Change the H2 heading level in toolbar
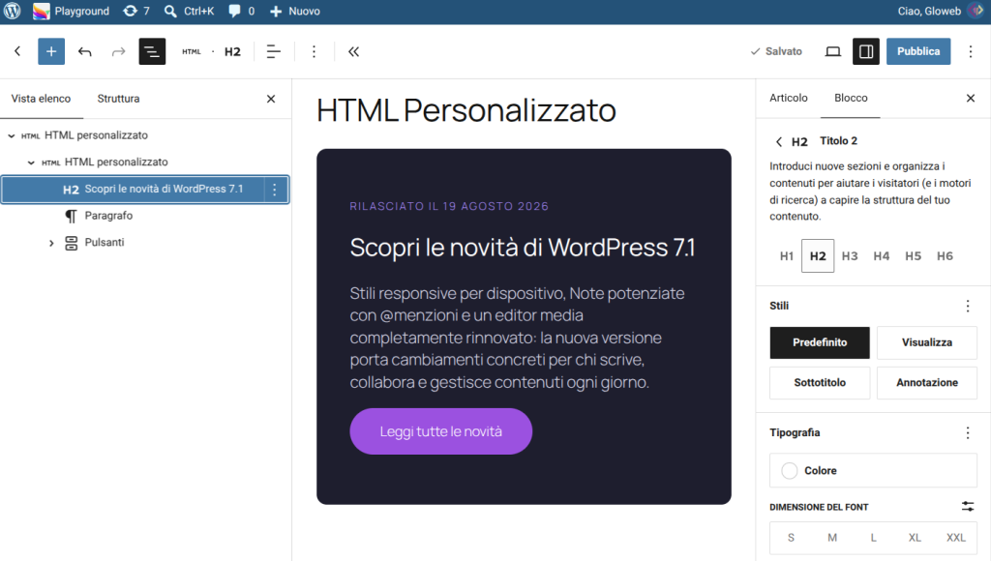Screen dimensions: 991x561 coord(232,51)
